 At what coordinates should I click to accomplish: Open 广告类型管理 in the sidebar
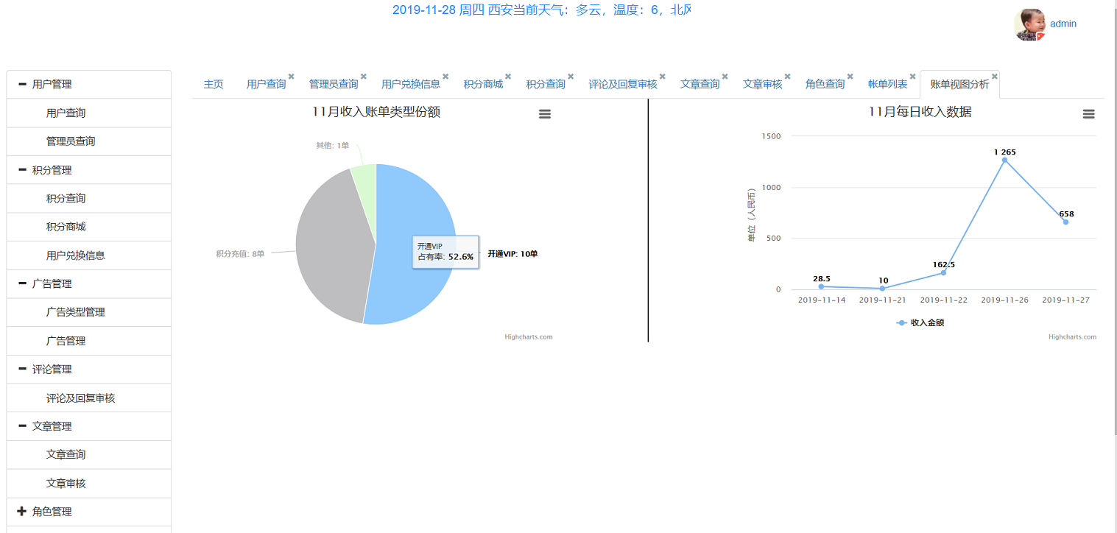pyautogui.click(x=75, y=312)
